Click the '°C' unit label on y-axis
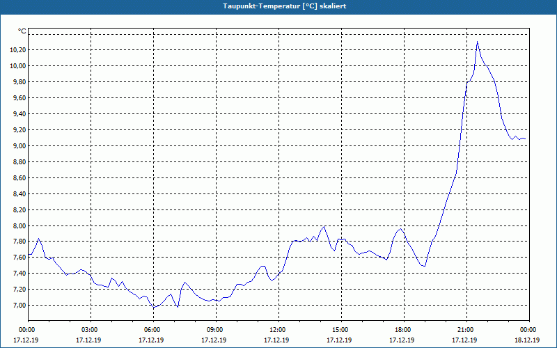This screenshot has height=348, width=557. [22, 31]
